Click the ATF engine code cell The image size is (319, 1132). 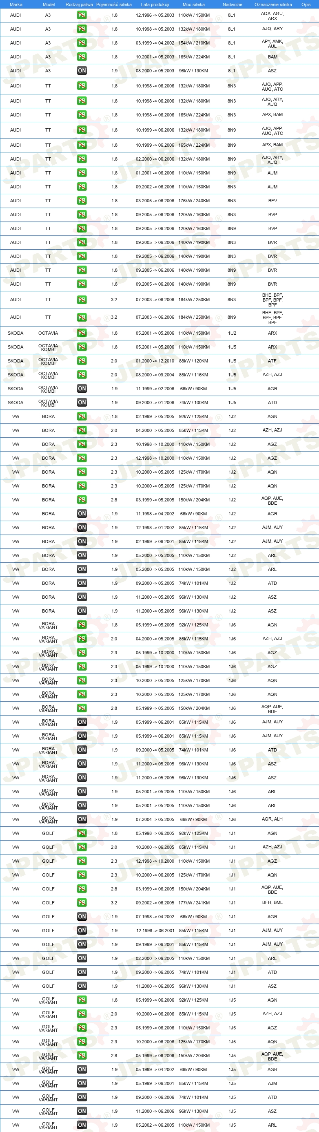pyautogui.click(x=272, y=361)
